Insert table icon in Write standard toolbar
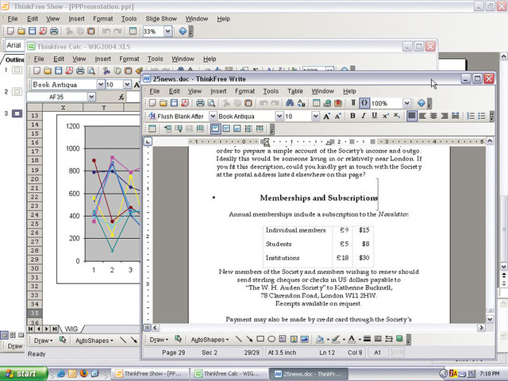 [316, 103]
